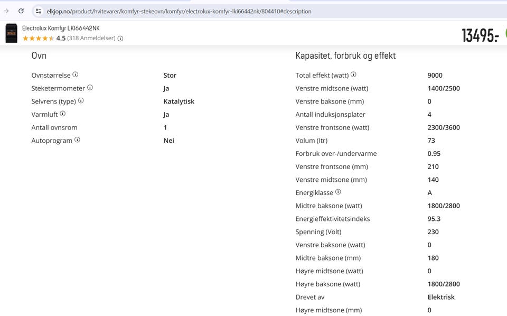Click the browser reload page icon

(21, 11)
